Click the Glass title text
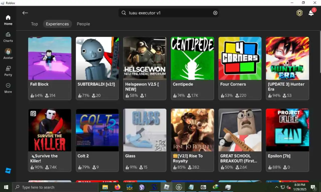The height and width of the screenshot is (192, 321). pos(130,156)
